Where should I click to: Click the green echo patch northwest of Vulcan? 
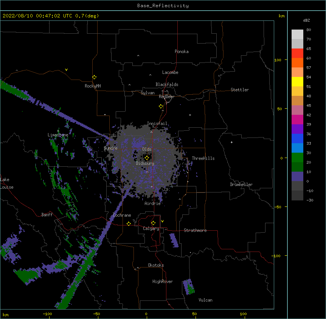[189, 287]
